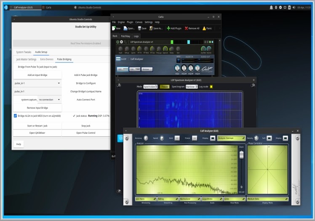315x221 pixels.
Task: Click the MIDI indicator on Calf Analyzer rack slot
Action: point(179,60)
